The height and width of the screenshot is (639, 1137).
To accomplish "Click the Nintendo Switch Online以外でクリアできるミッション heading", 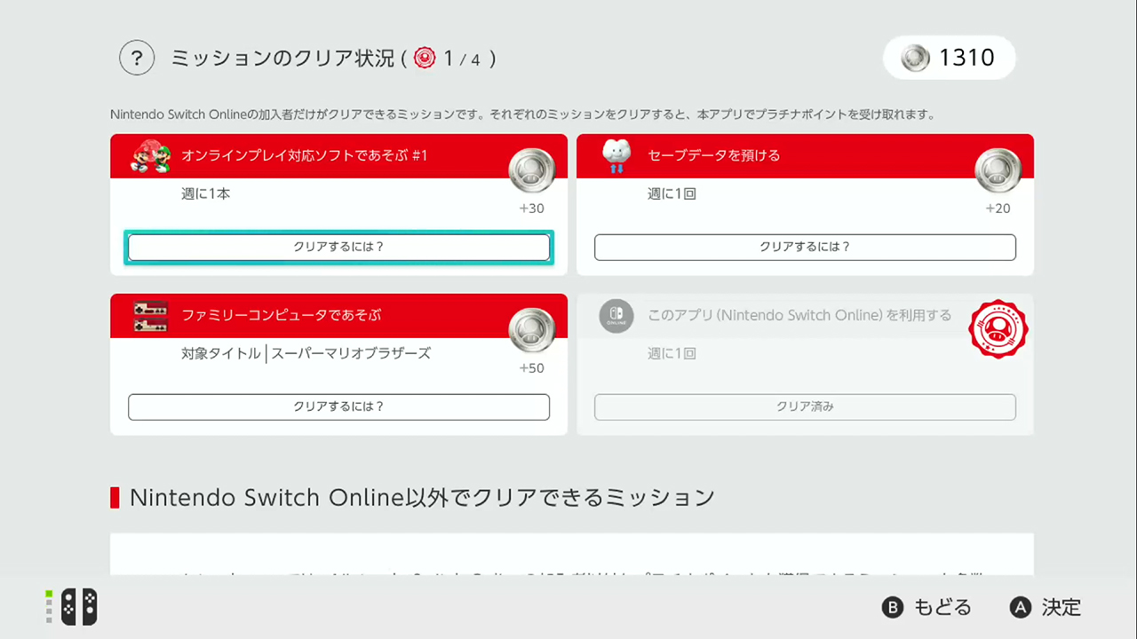I will tap(422, 497).
